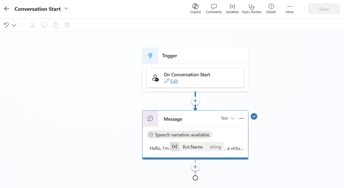
Task: Run the Topic checker
Action: pyautogui.click(x=252, y=9)
